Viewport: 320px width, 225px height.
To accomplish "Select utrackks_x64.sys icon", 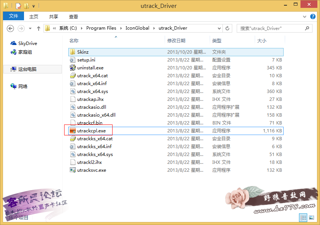I will point(73,154).
